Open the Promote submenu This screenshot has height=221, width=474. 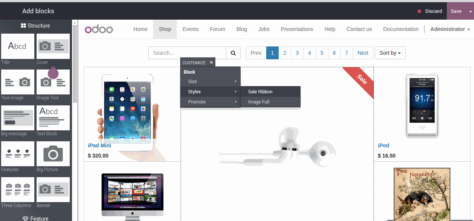pos(210,102)
